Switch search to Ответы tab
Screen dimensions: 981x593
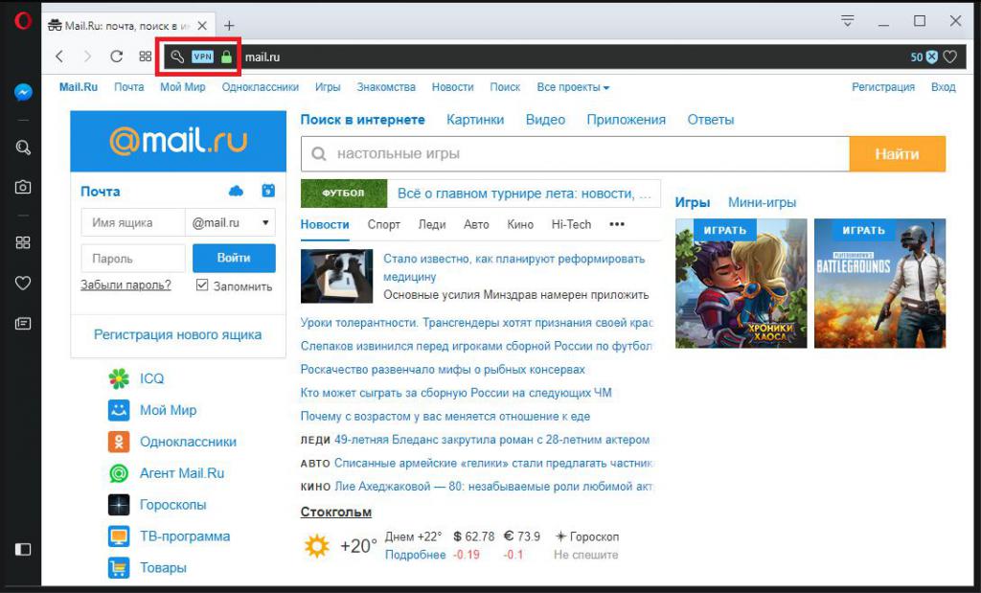(x=711, y=120)
